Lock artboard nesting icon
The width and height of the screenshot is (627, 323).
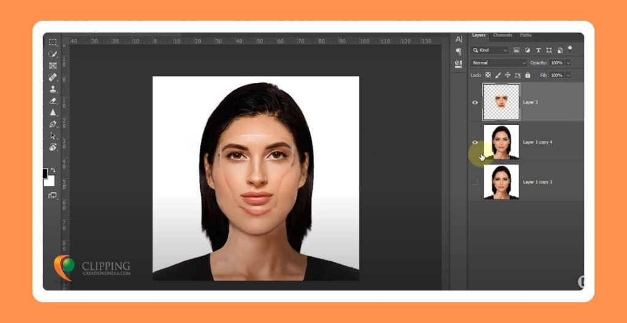point(518,75)
